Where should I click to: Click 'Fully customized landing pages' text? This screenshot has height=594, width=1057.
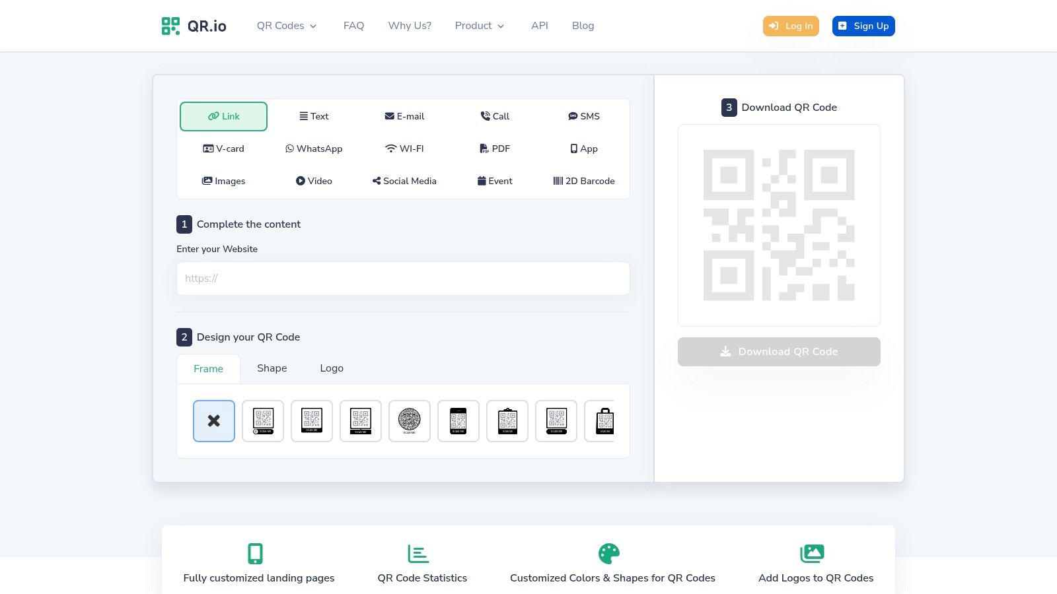click(x=259, y=578)
